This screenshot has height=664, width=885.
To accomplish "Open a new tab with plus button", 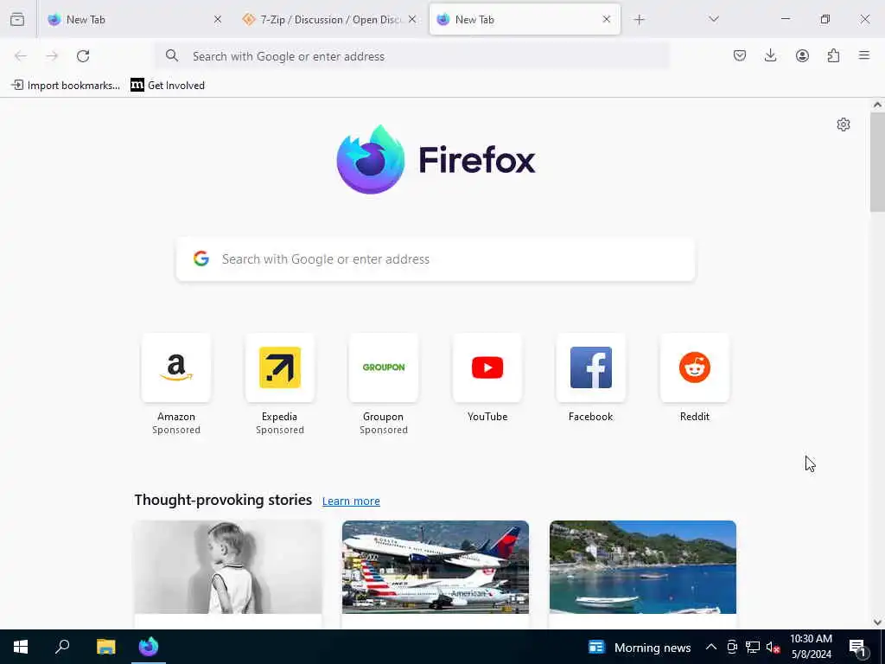I will click(639, 20).
